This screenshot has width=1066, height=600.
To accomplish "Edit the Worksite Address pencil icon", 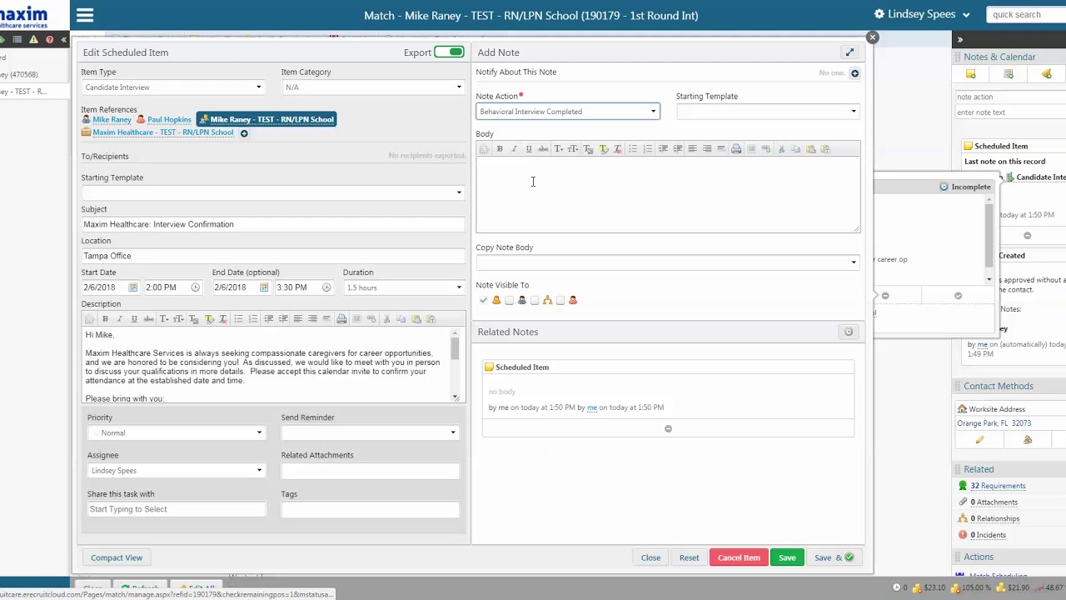I will 979,440.
